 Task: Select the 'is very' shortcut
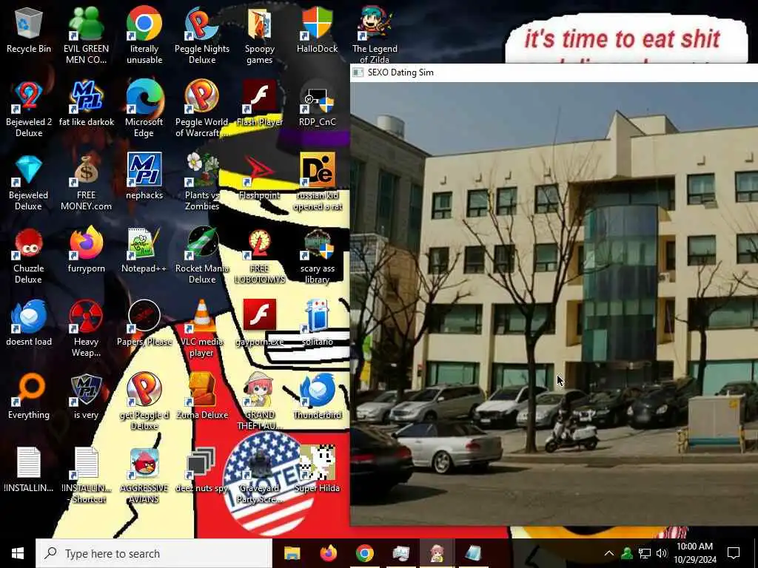click(x=86, y=398)
